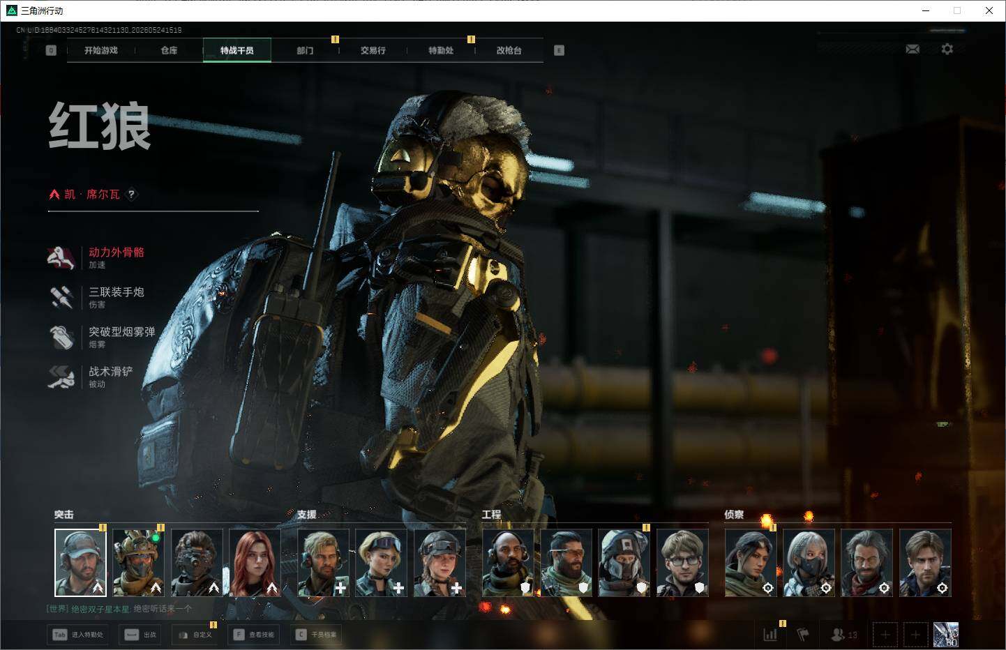
Task: Click the E next-tab key icon
Action: point(559,50)
